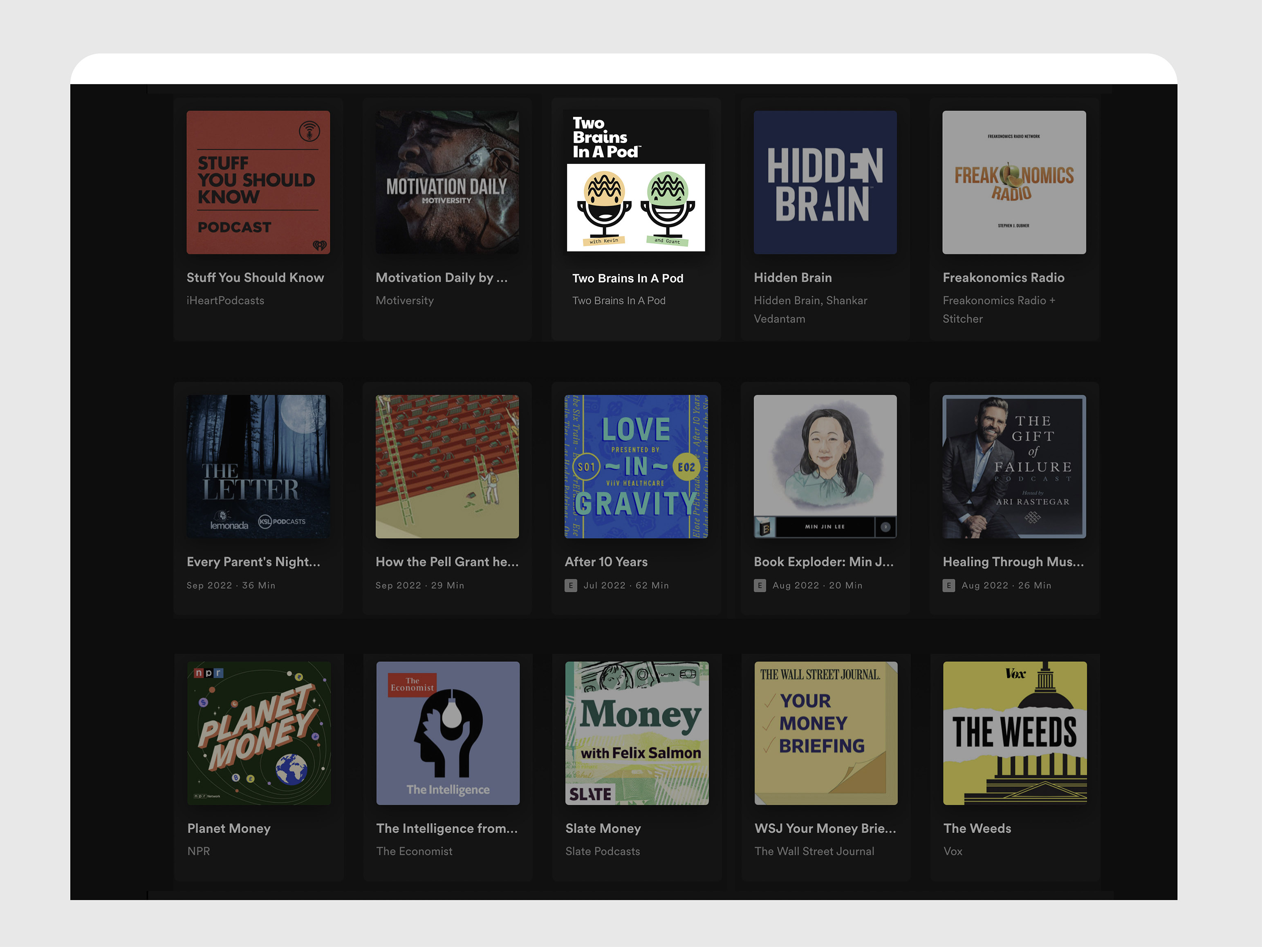Click The Letter episode artwork
This screenshot has height=947, width=1262.
[x=258, y=467]
